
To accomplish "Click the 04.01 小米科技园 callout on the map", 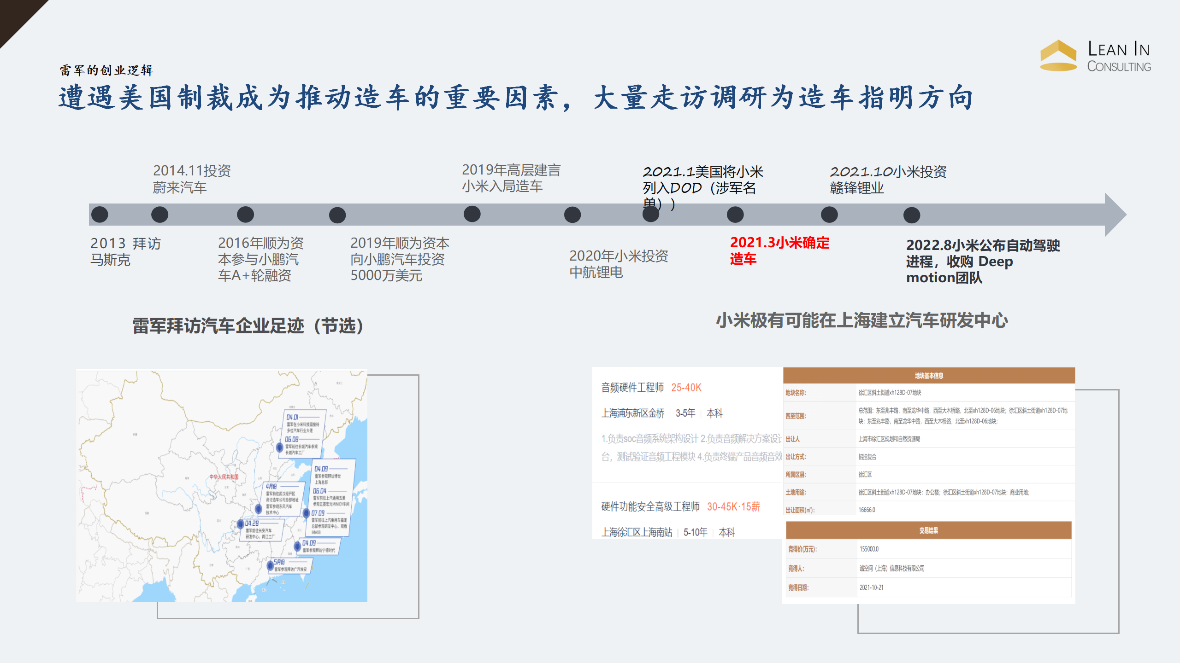I will coord(303,423).
